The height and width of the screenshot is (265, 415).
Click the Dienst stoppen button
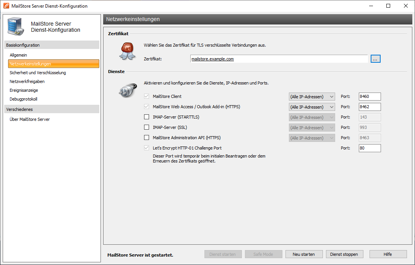pyautogui.click(x=345, y=254)
